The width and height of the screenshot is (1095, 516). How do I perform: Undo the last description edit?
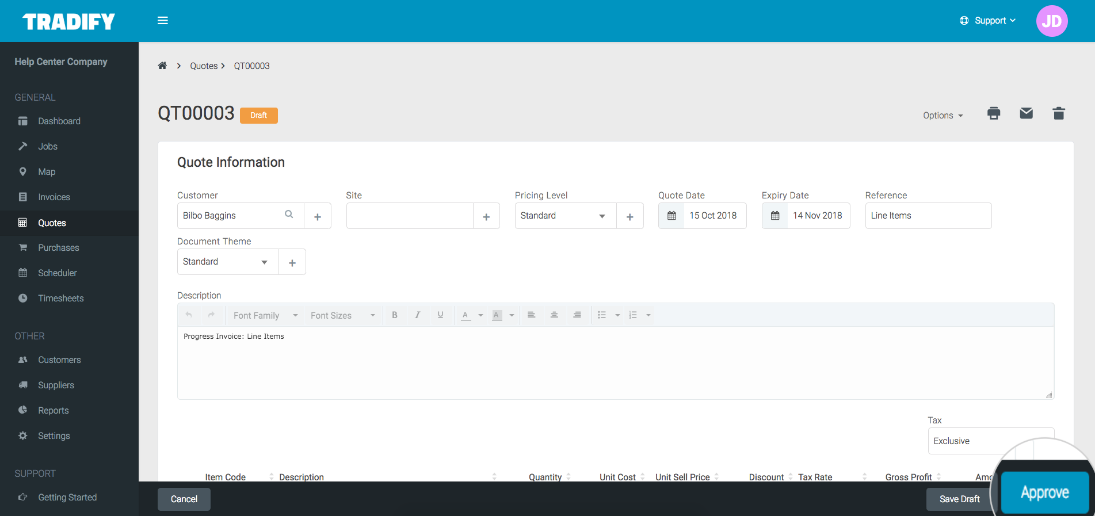tap(189, 315)
